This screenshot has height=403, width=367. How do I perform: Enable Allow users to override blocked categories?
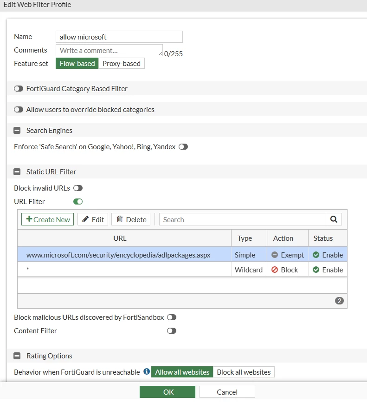(x=19, y=110)
